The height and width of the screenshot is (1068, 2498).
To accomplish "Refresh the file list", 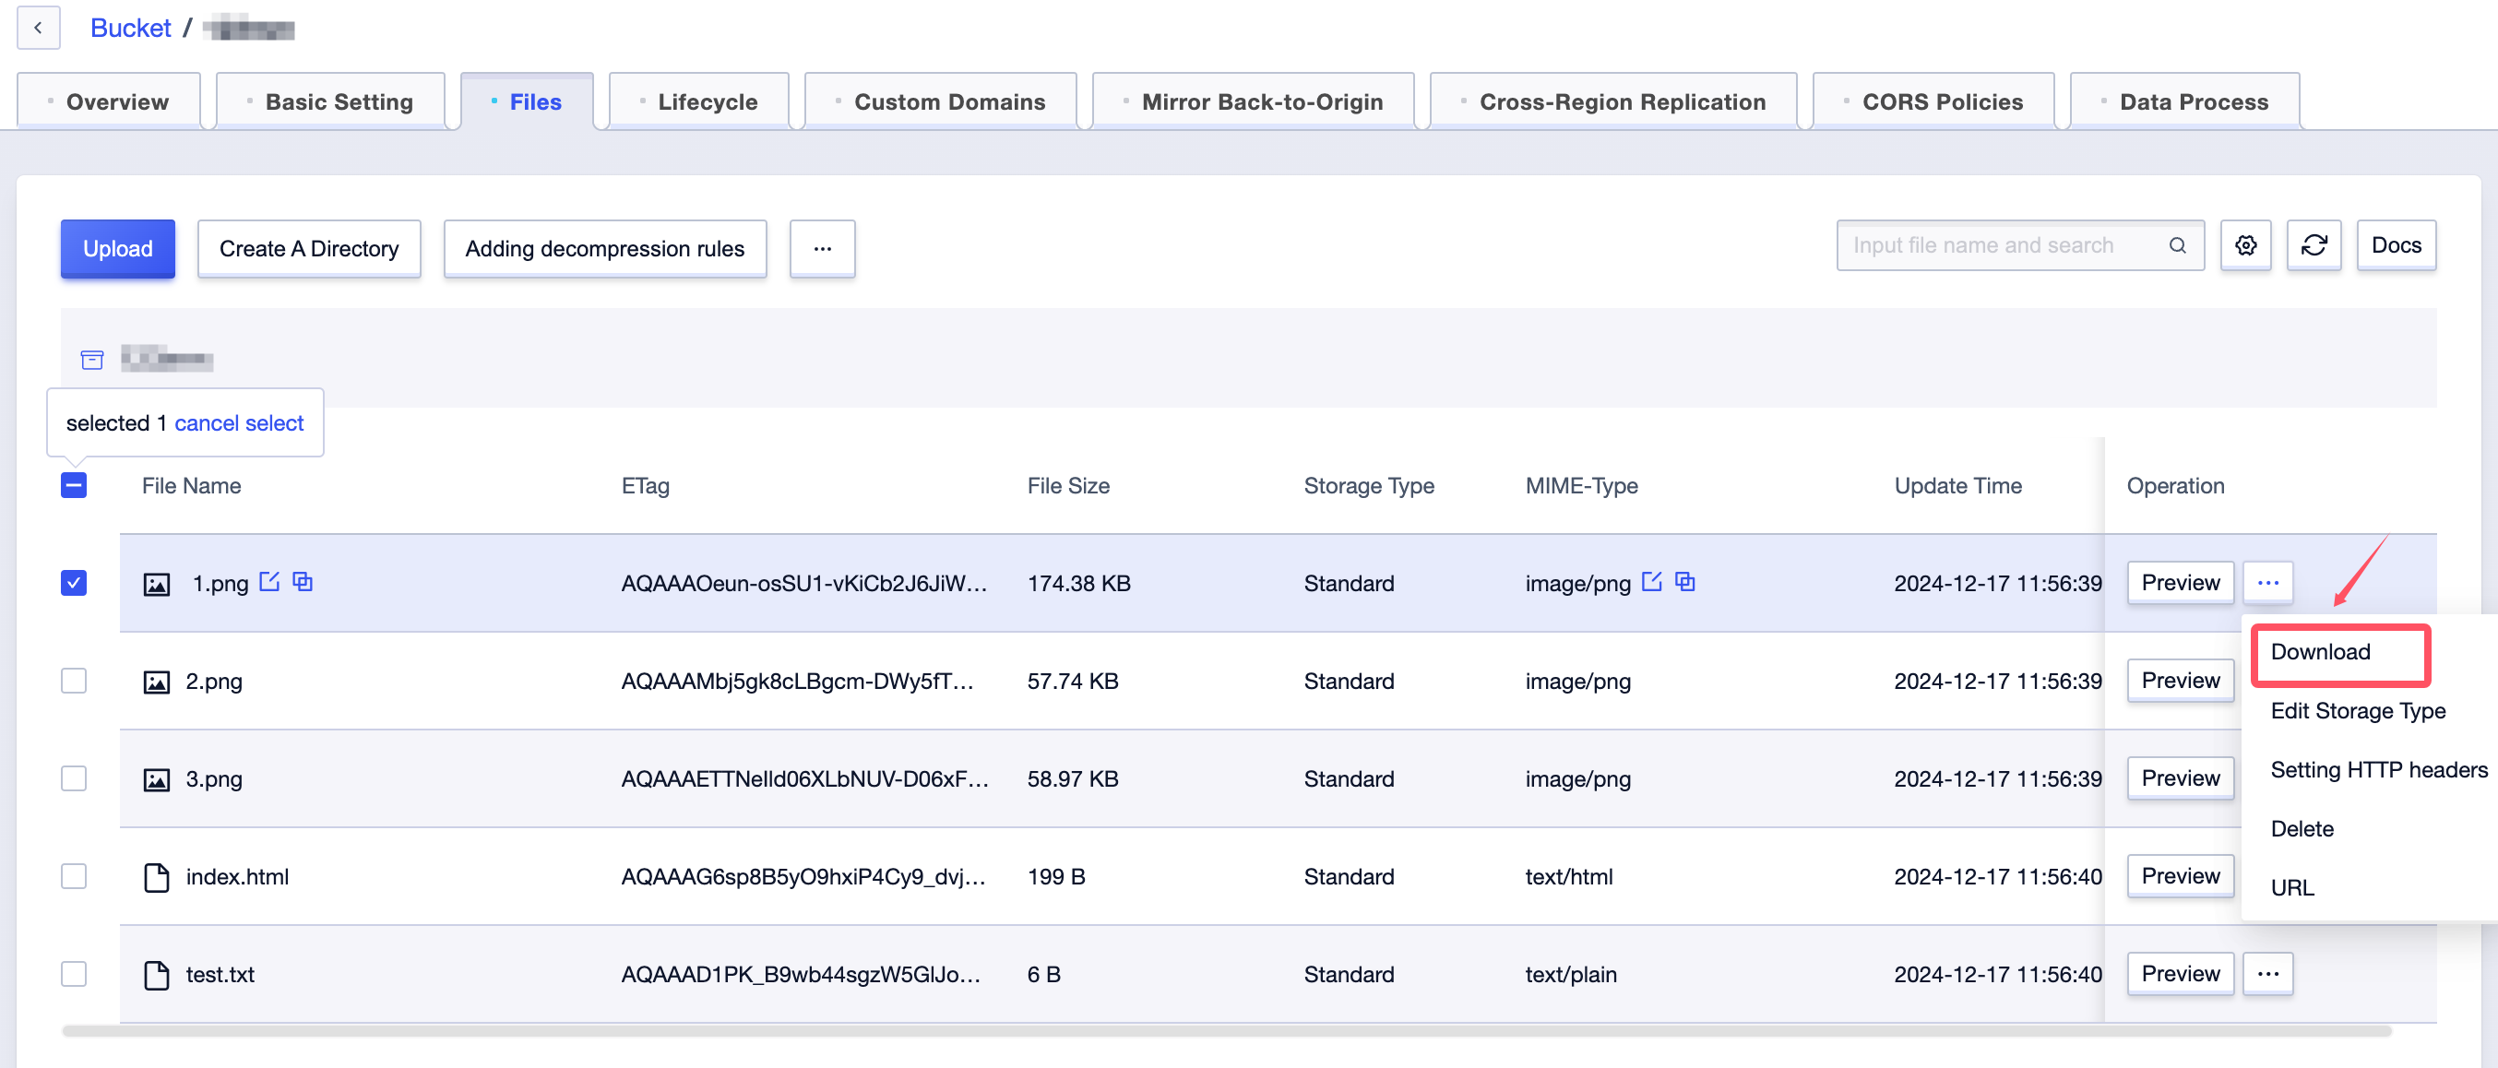I will (x=2314, y=245).
